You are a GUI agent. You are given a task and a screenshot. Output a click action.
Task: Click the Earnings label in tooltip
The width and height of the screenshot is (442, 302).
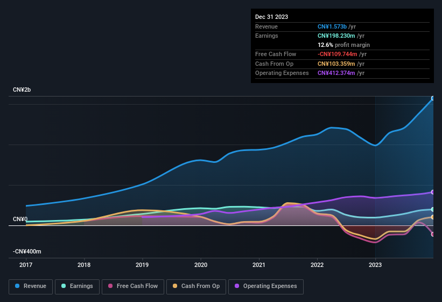(266, 36)
